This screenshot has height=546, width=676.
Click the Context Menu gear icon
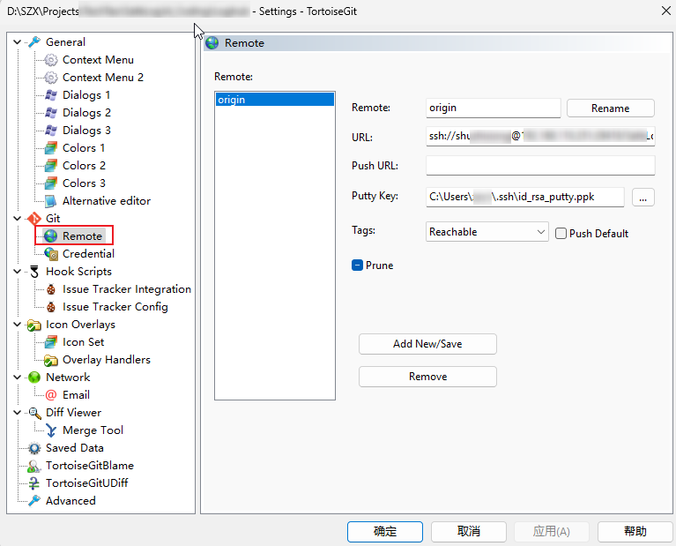click(51, 60)
